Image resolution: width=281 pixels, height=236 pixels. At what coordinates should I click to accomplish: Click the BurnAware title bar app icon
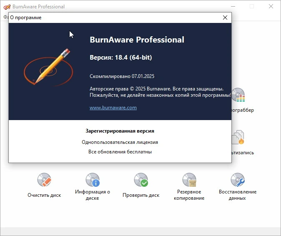coord(7,7)
